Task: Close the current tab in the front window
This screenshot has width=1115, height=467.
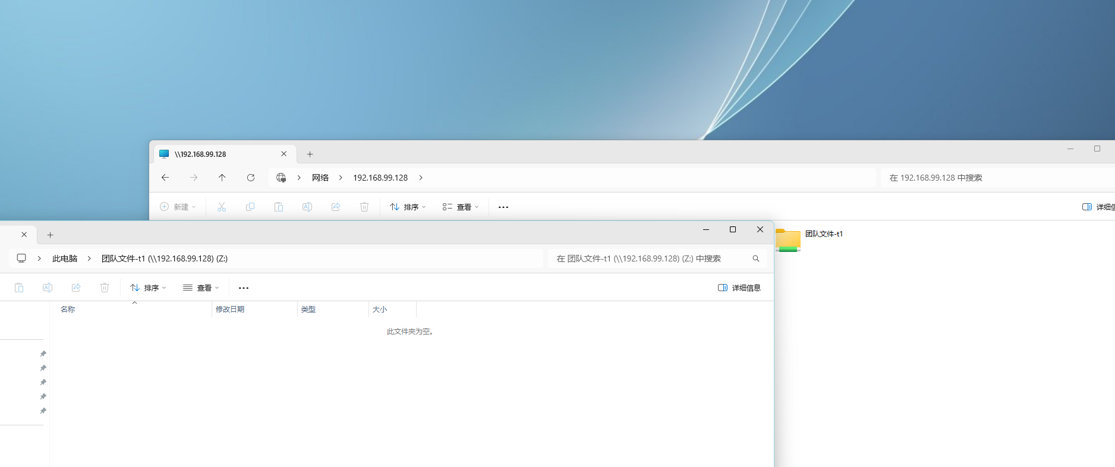Action: click(24, 235)
